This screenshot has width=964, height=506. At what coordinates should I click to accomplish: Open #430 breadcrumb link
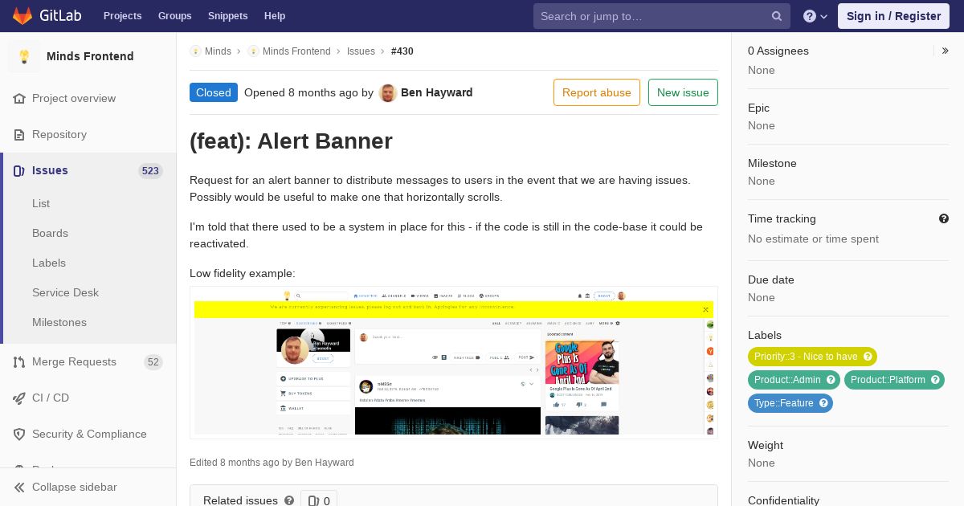[402, 51]
